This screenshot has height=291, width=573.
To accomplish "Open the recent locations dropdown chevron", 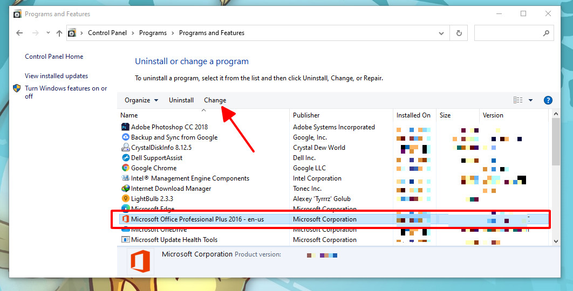I will (x=48, y=33).
